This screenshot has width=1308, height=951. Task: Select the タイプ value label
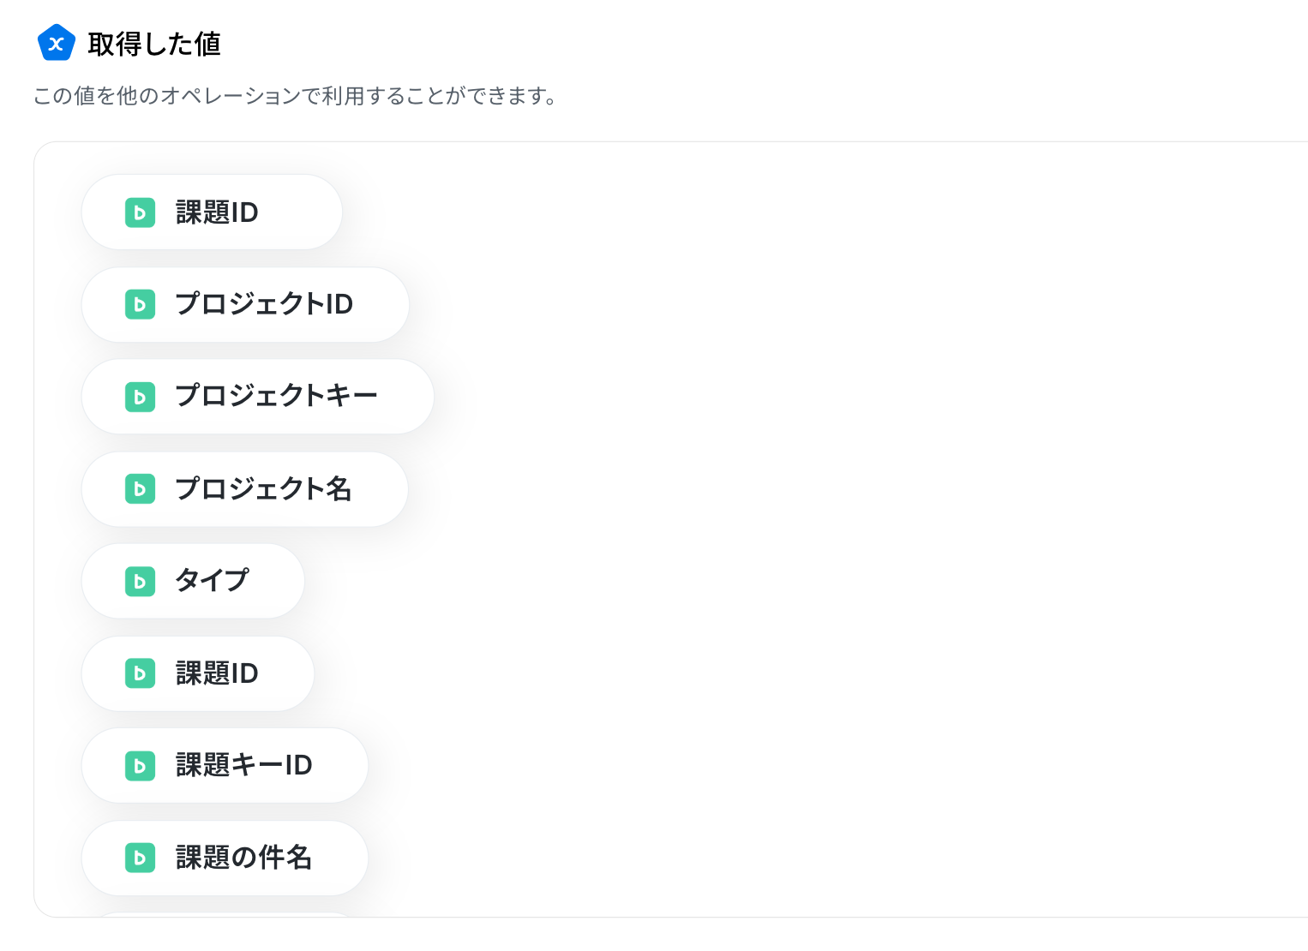pos(212,581)
